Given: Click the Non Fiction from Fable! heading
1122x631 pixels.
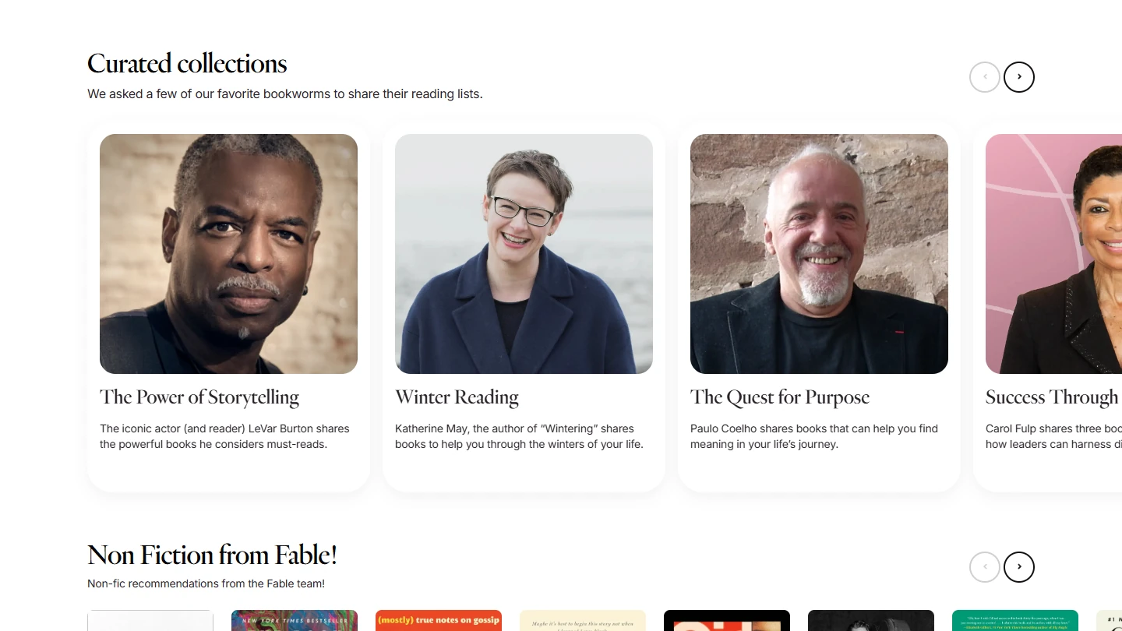Looking at the screenshot, I should click(x=212, y=555).
